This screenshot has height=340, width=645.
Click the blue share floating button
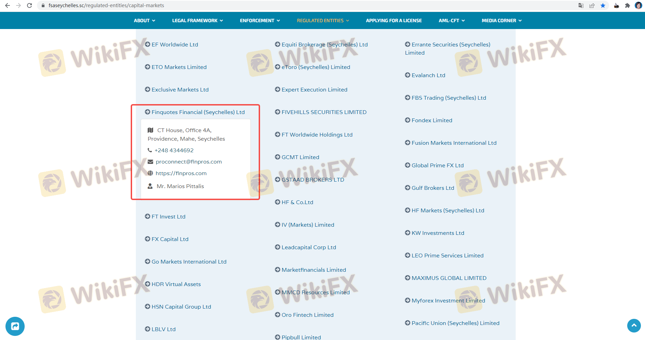pos(15,326)
